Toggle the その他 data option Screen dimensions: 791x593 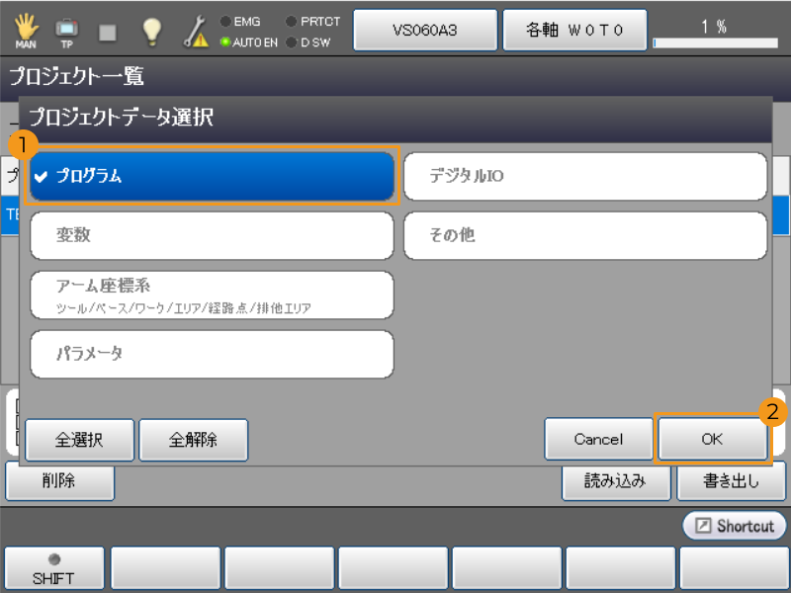(585, 236)
